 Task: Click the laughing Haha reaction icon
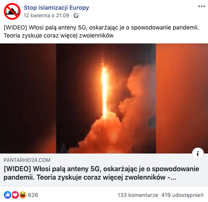[23, 195]
